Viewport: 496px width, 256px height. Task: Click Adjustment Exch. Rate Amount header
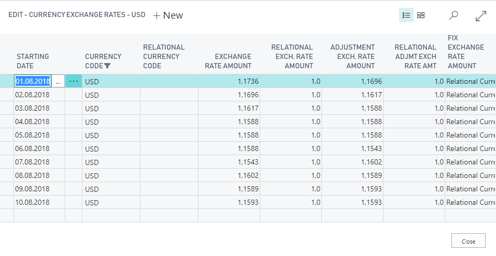point(353,56)
